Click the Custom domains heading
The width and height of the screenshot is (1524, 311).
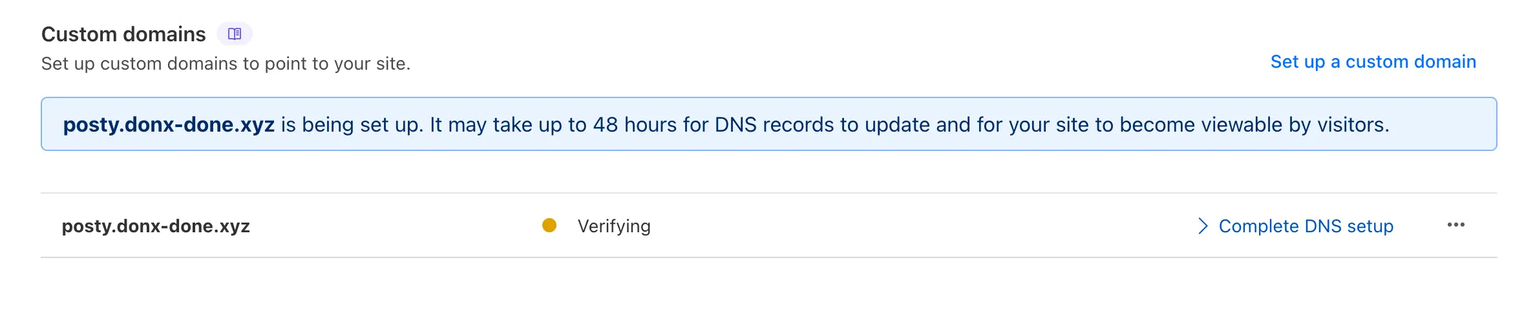point(123,34)
